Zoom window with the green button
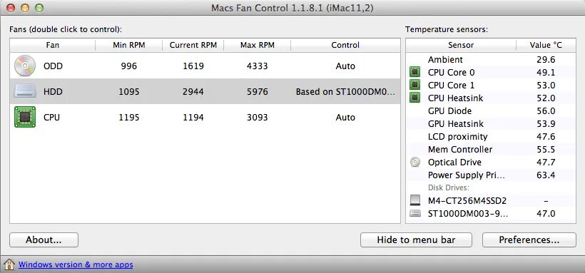 coord(39,7)
